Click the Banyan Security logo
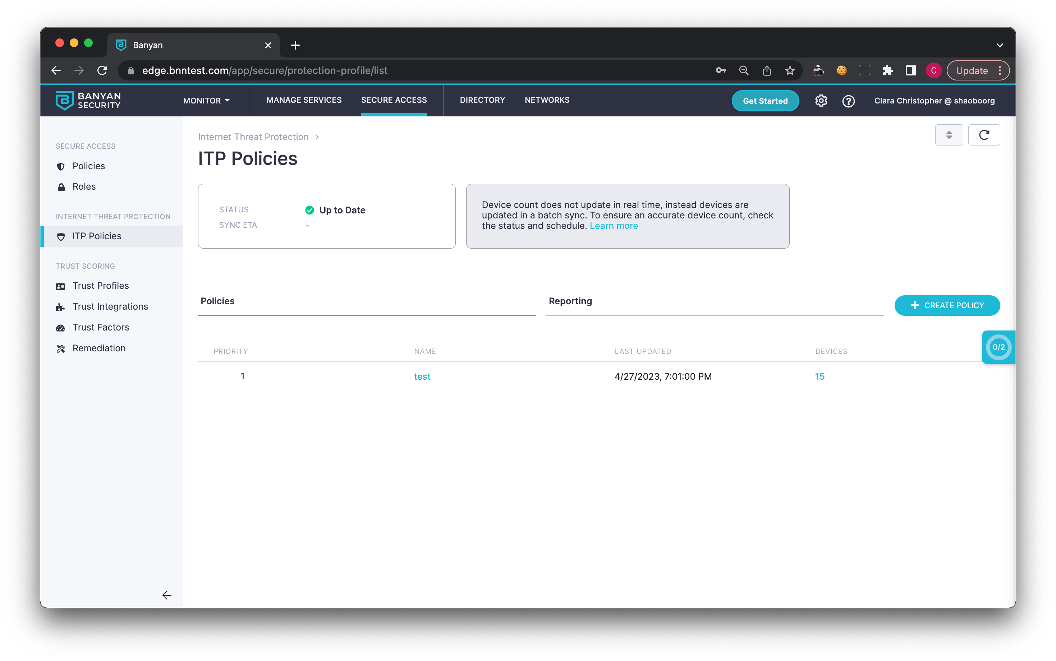The width and height of the screenshot is (1056, 661). click(x=88, y=100)
